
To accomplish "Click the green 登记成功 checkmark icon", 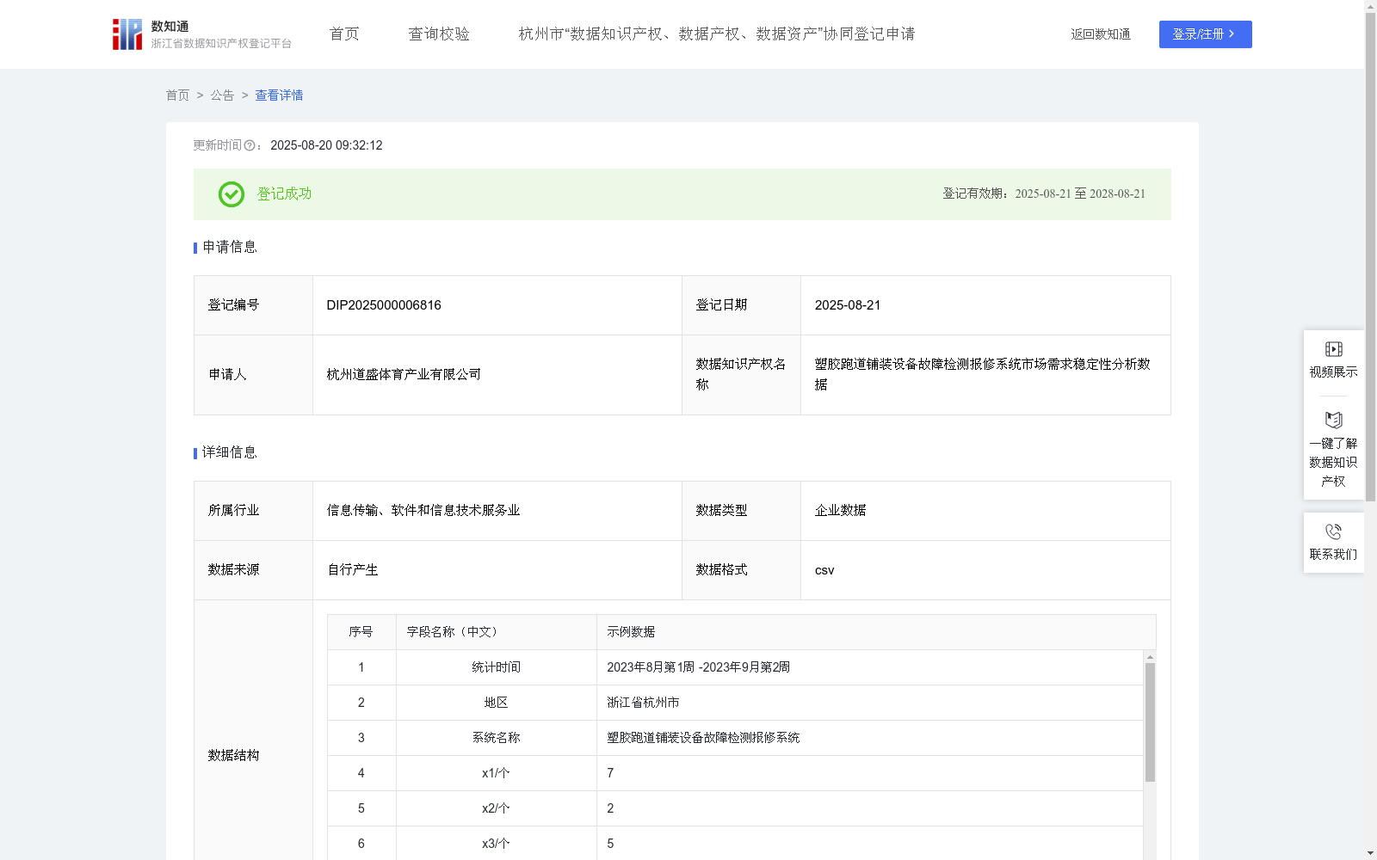I will coord(231,194).
